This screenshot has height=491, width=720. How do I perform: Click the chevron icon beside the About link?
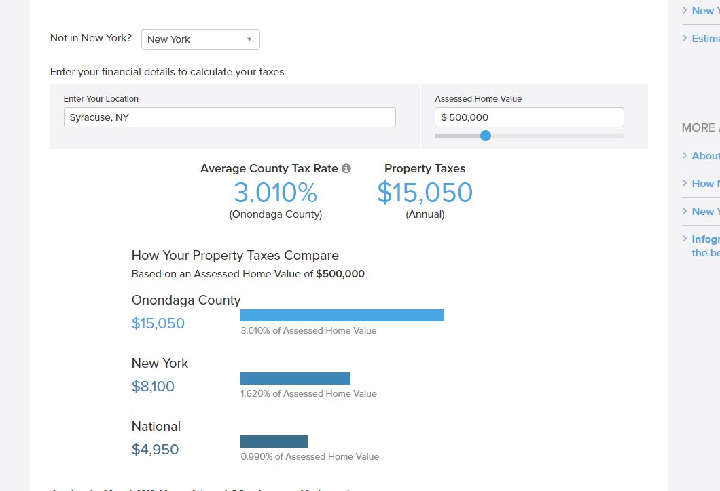click(x=685, y=155)
